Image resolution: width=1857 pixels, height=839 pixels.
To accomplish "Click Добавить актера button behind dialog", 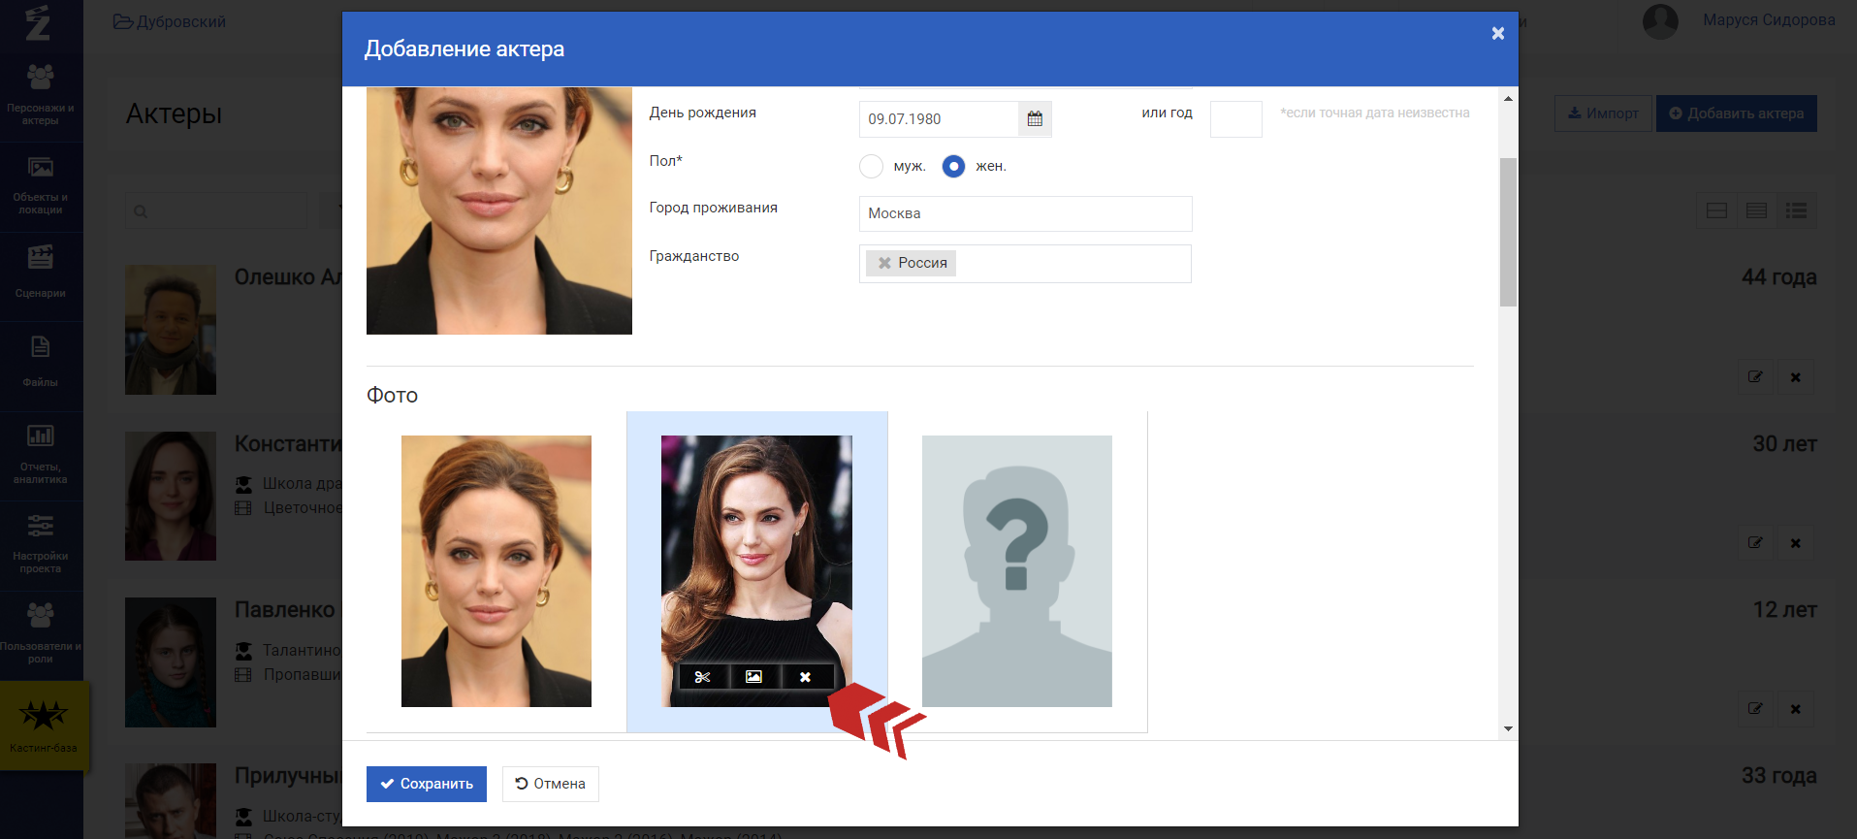I will pos(1736,113).
